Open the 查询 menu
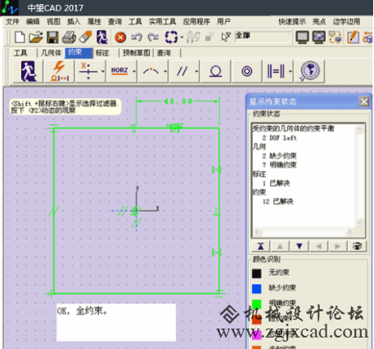This screenshot has height=349, width=374. [115, 21]
